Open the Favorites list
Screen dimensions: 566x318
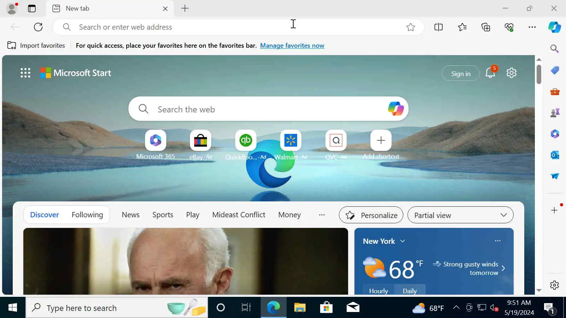click(x=462, y=27)
